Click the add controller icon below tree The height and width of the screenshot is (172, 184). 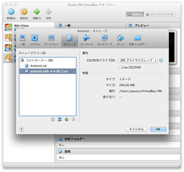coord(53,119)
